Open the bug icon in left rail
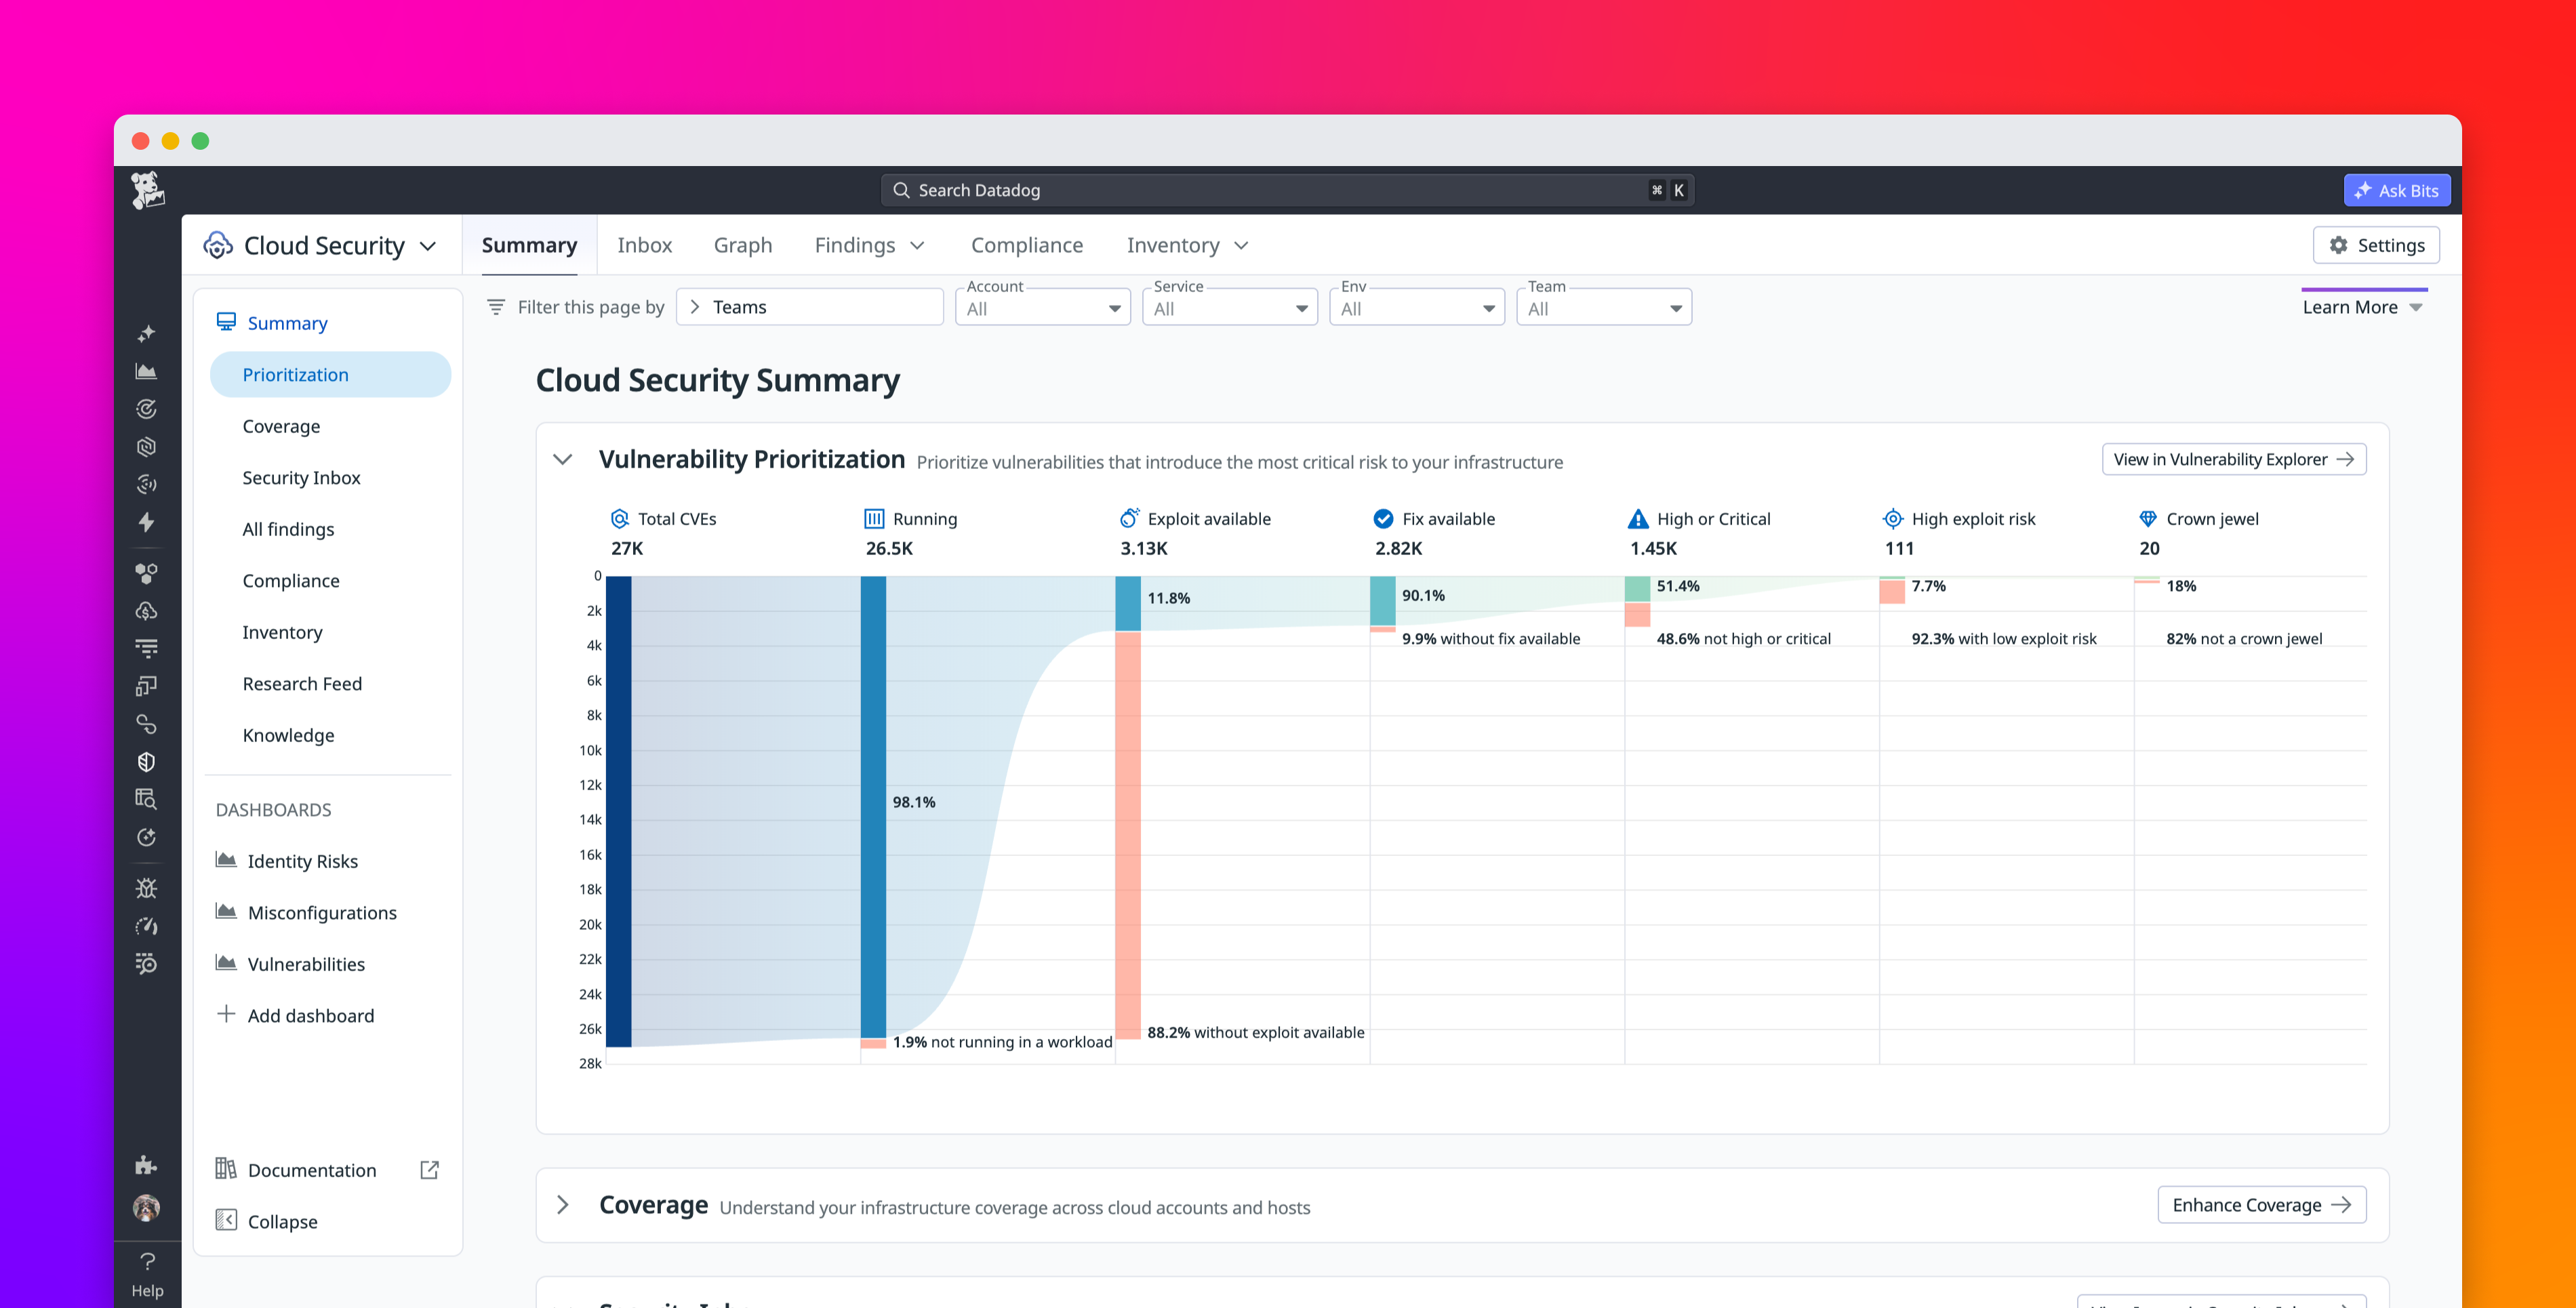Viewport: 2576px width, 1308px height. coord(146,888)
